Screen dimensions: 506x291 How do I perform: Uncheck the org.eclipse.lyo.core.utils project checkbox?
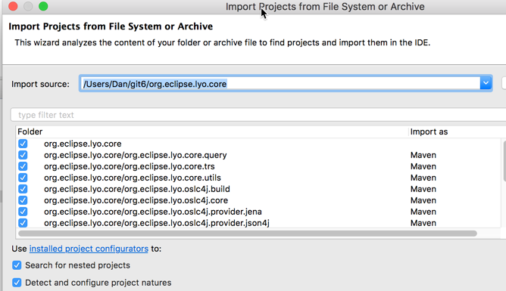(x=23, y=178)
